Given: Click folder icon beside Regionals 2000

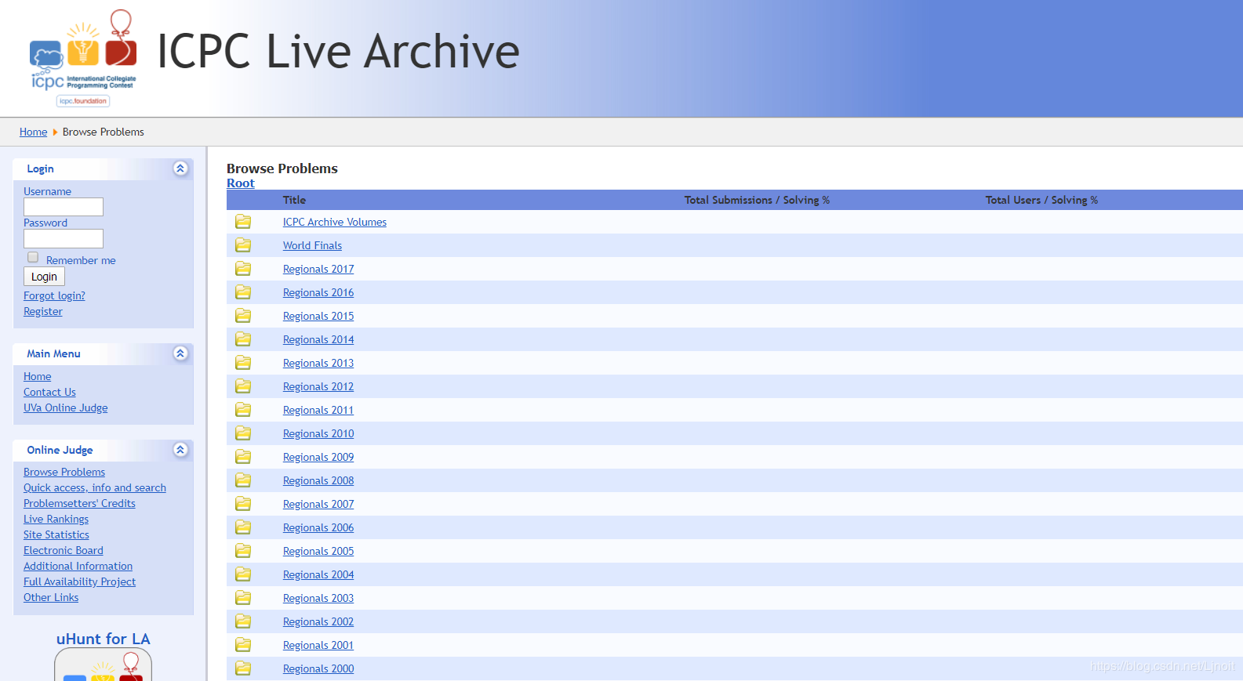Looking at the screenshot, I should (x=243, y=668).
